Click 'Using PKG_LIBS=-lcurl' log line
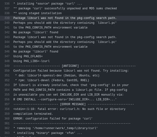157x137 pixels. pyautogui.click(x=31, y=61)
